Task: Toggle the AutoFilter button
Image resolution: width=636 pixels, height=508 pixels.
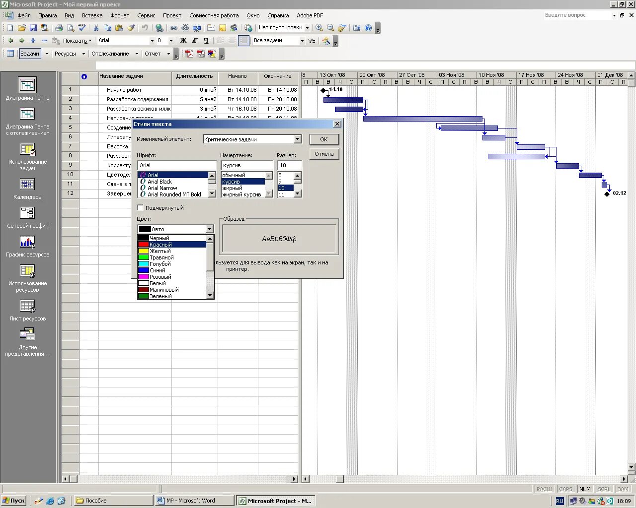Action: click(x=312, y=41)
